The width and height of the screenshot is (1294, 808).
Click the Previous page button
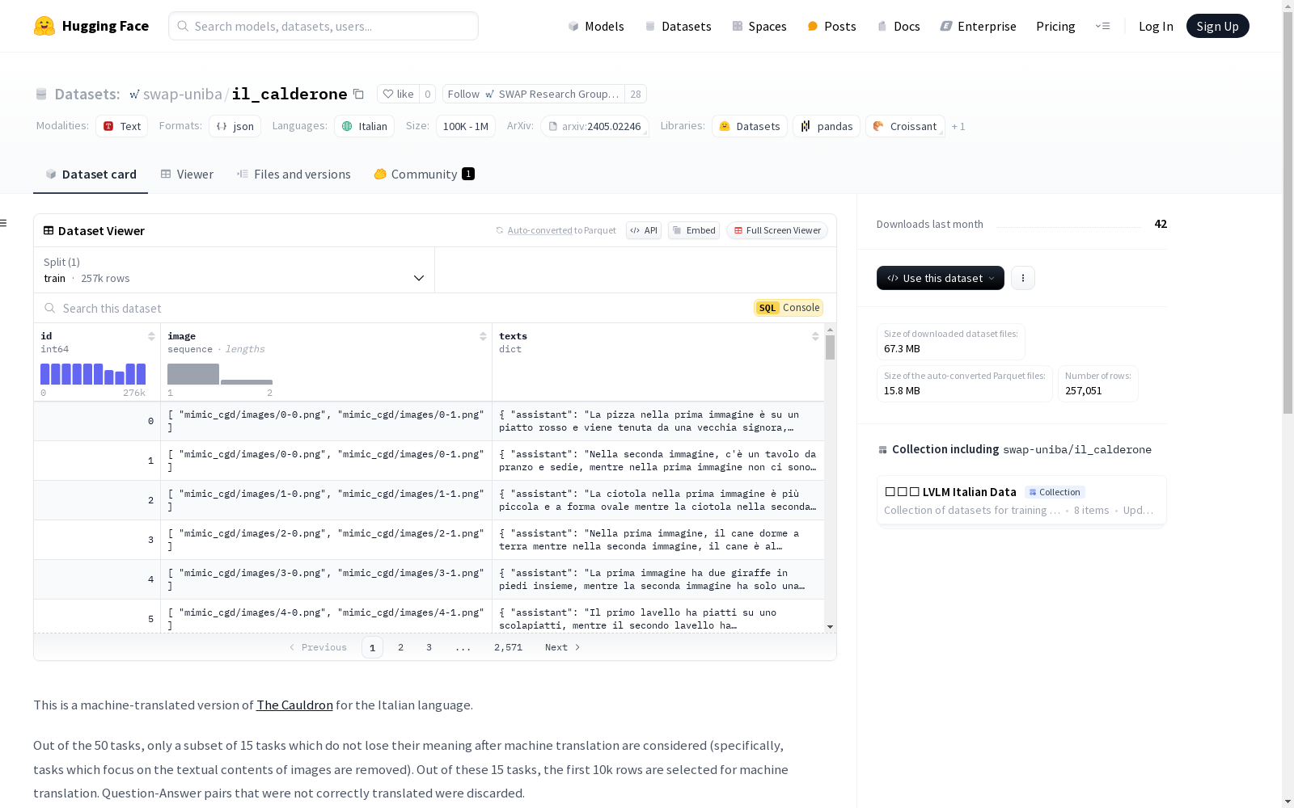[318, 647]
